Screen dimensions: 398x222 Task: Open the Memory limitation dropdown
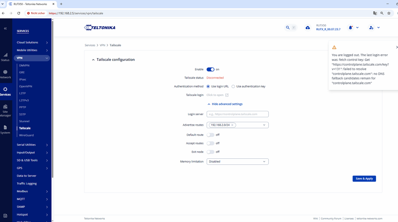click(238, 161)
